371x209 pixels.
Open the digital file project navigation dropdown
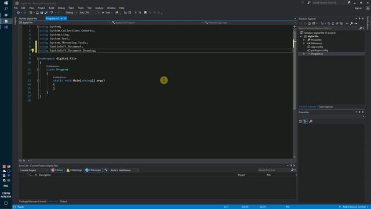pyautogui.click(x=64, y=23)
